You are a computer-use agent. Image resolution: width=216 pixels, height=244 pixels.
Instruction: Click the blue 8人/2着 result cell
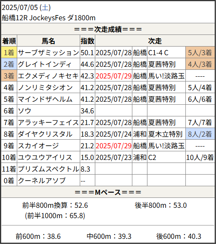[200, 134]
